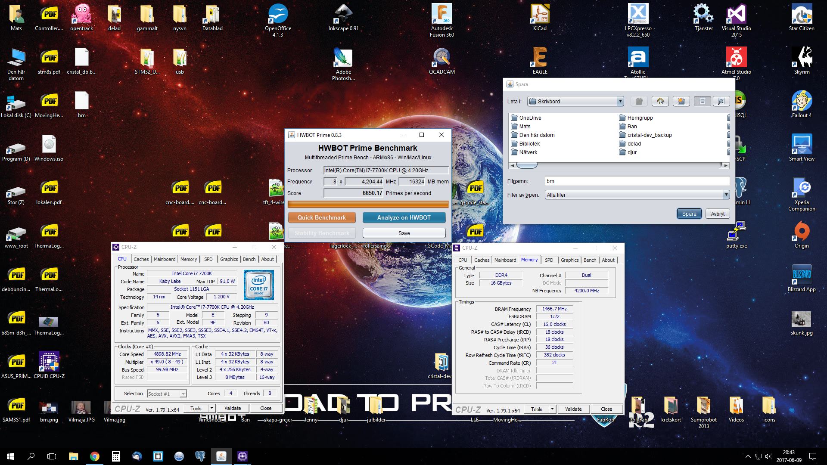Image resolution: width=827 pixels, height=465 pixels.
Task: Click the new folder icon in the Spara dialog
Action: (x=681, y=101)
